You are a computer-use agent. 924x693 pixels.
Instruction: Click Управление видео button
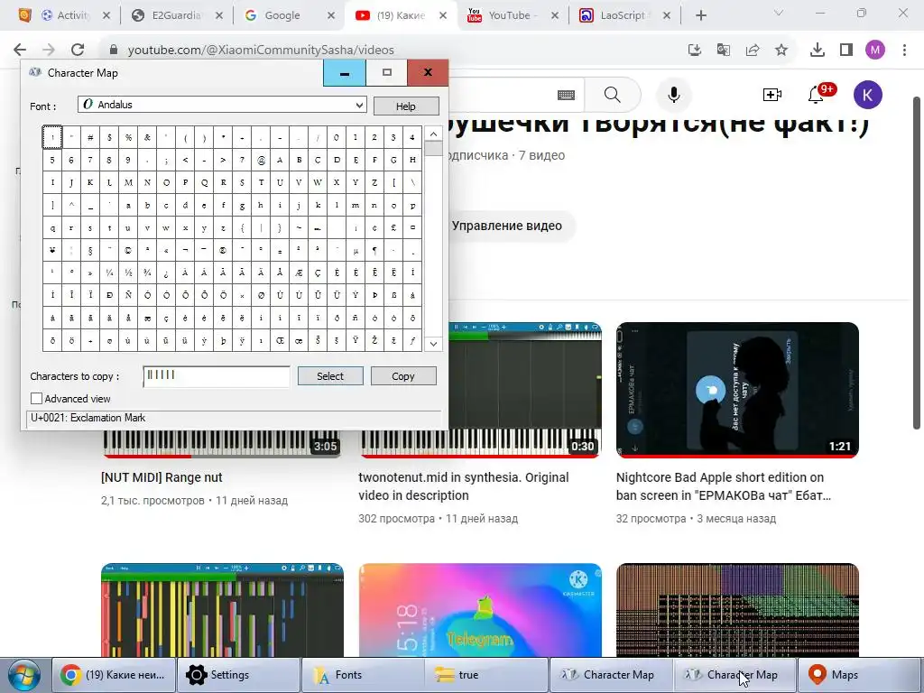(x=507, y=226)
